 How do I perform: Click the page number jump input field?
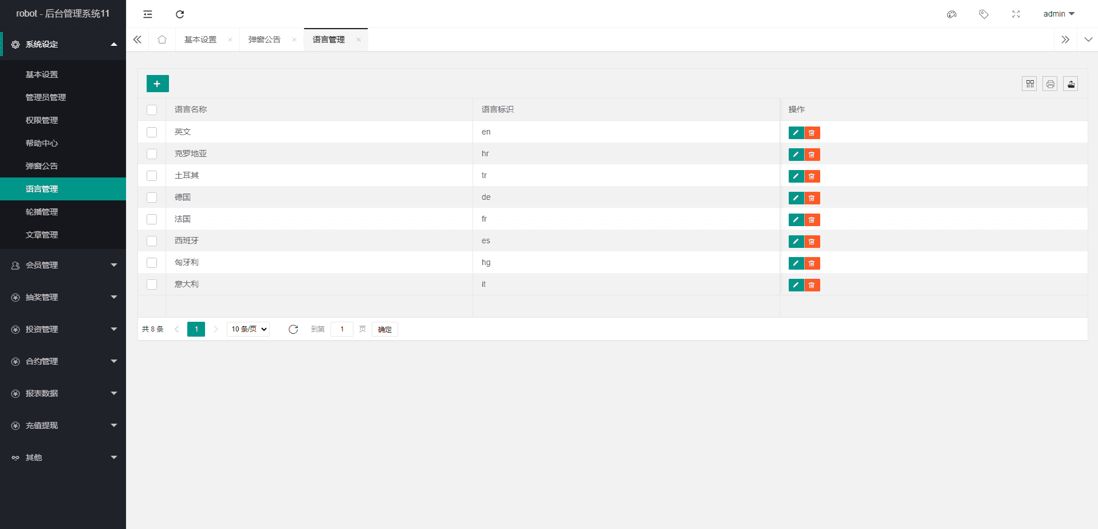click(342, 329)
